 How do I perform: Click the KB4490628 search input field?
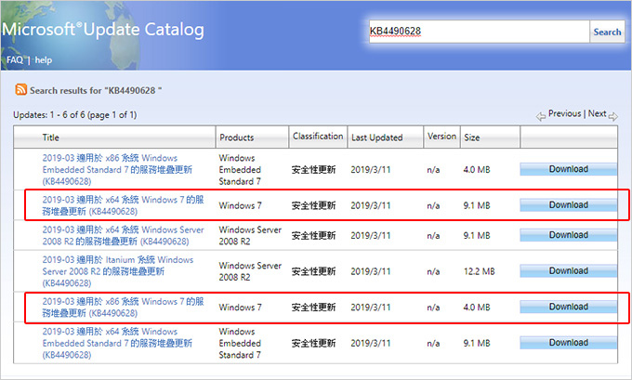(x=480, y=32)
